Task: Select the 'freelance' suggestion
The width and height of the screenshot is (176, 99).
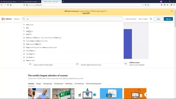Action: [x=73, y=34]
